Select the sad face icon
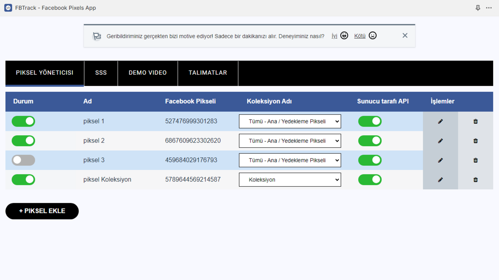The image size is (499, 280). [x=373, y=35]
